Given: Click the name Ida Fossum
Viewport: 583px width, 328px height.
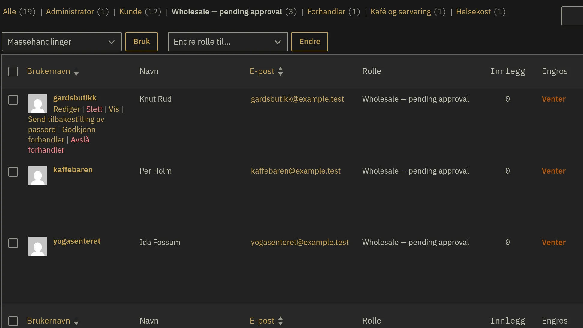Looking at the screenshot, I should click(x=160, y=242).
